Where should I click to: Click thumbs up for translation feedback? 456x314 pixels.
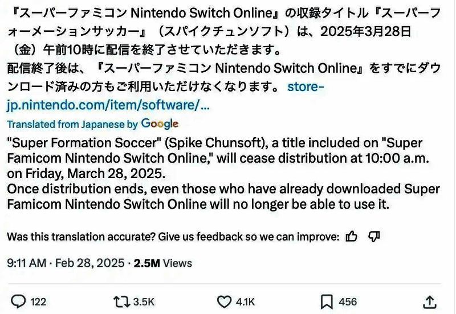tap(352, 237)
